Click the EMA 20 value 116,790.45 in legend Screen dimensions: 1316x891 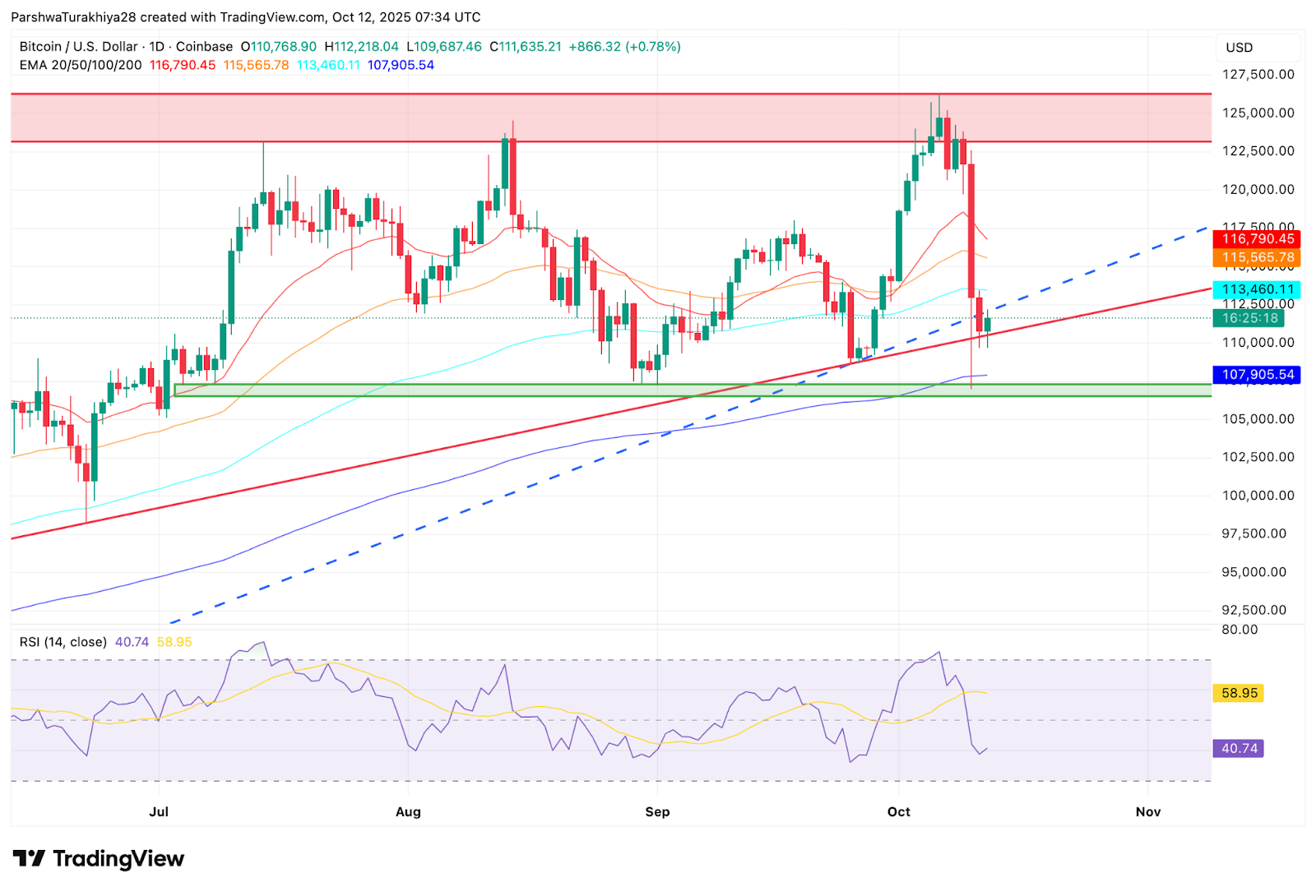pyautogui.click(x=183, y=65)
